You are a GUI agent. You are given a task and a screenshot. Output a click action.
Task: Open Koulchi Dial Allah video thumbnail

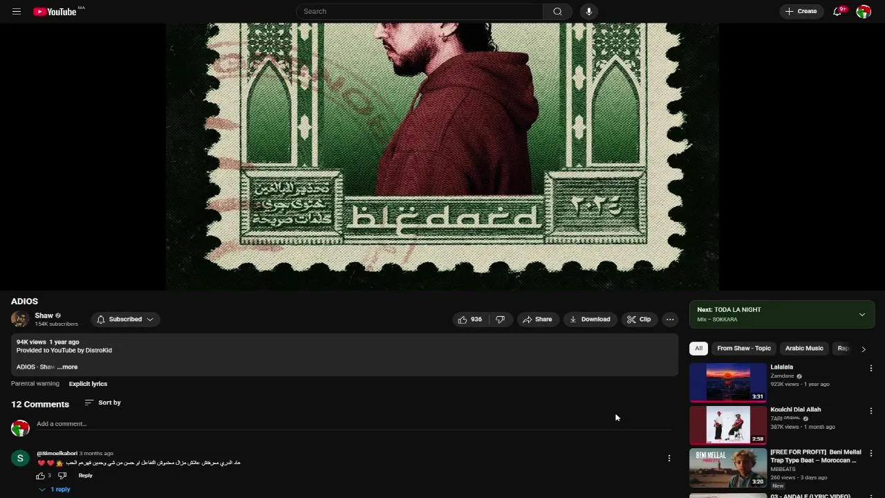coord(728,425)
